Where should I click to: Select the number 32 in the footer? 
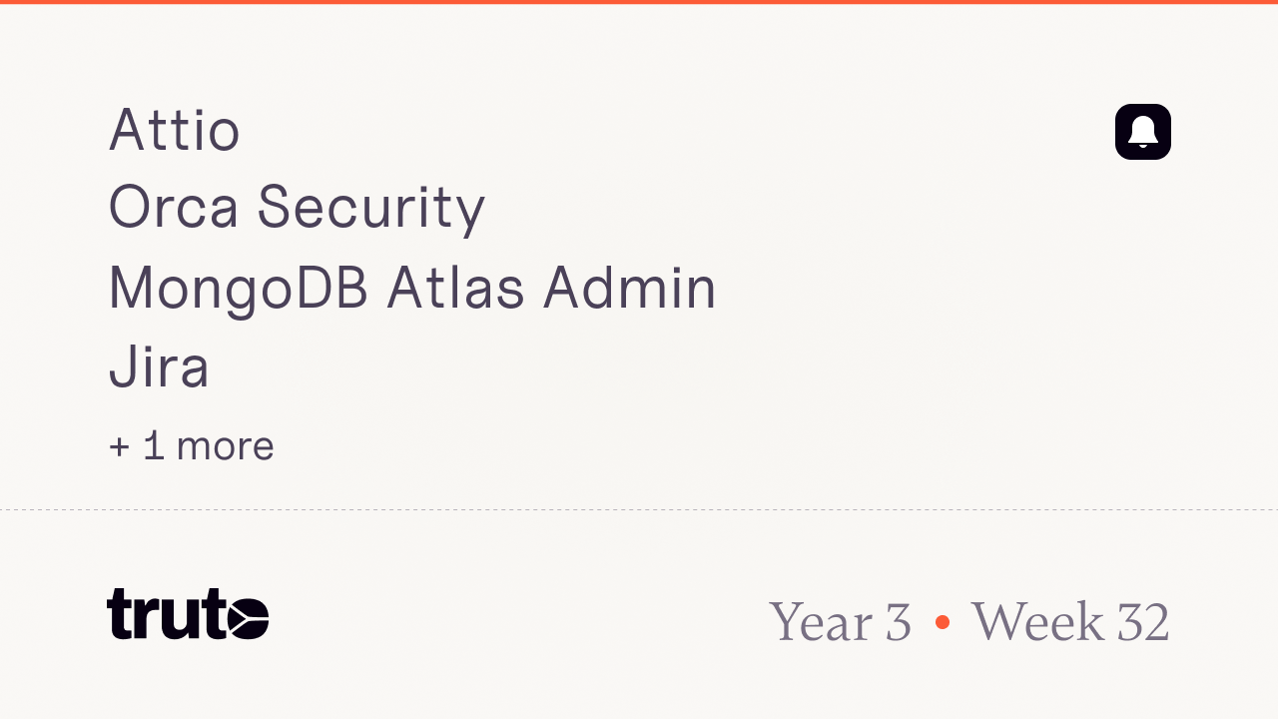tap(1142, 621)
